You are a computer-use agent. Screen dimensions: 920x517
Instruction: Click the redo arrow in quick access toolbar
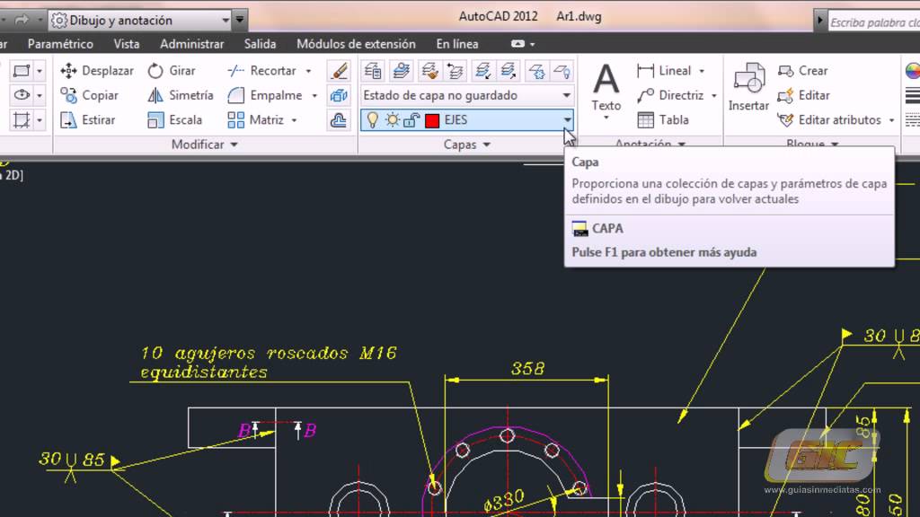[x=22, y=20]
